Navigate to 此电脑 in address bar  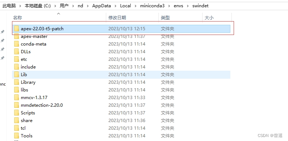pyautogui.click(x=9, y=6)
